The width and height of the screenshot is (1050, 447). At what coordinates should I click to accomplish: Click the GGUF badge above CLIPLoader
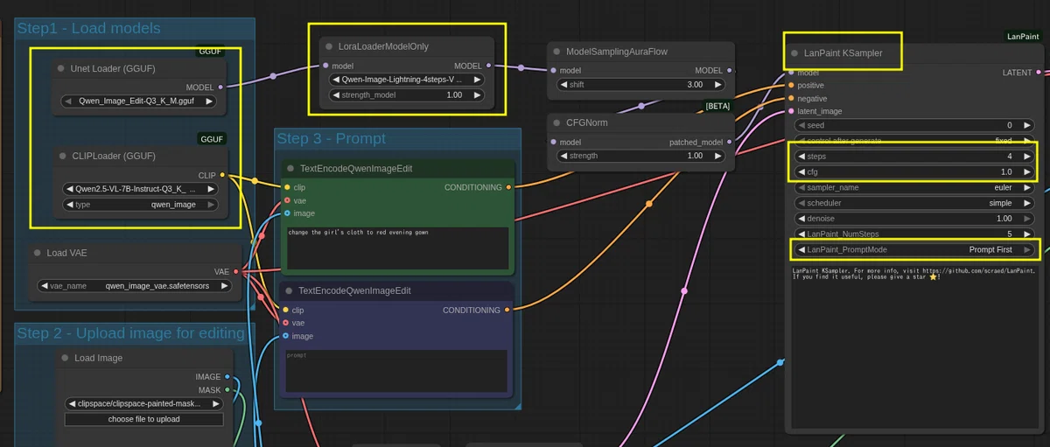(213, 139)
